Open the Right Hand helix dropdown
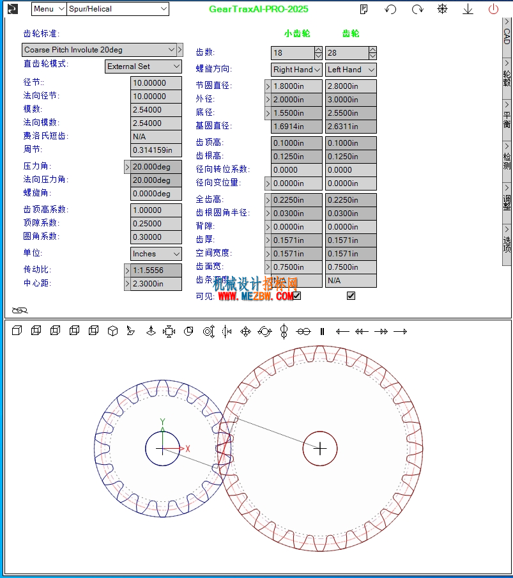 click(x=296, y=70)
